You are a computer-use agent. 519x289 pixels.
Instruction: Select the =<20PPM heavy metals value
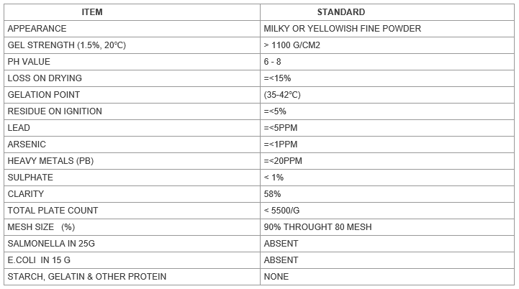pos(285,161)
